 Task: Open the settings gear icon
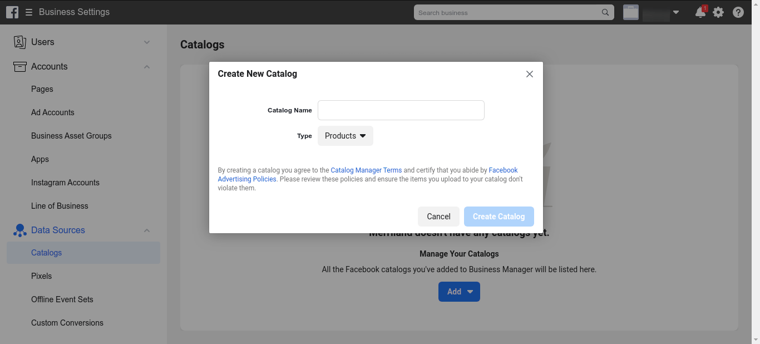coord(718,12)
